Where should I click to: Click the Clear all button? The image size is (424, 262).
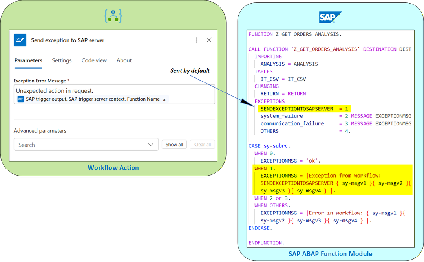pyautogui.click(x=203, y=145)
